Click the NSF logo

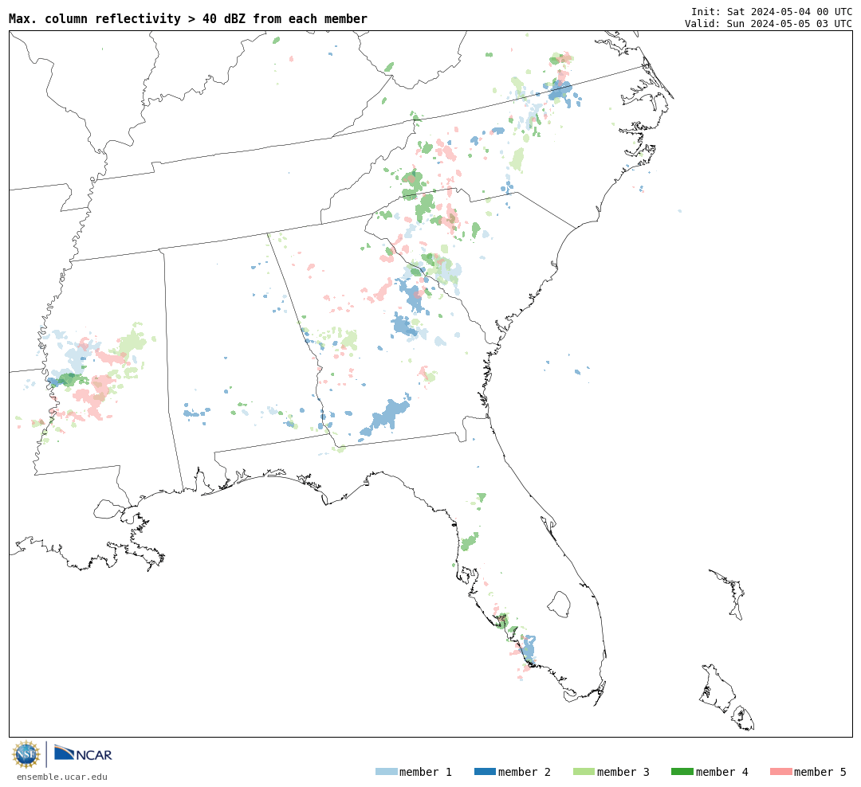point(26,754)
